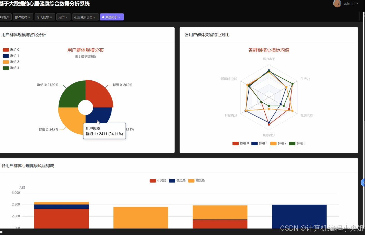Click the 南丁格尔玫瑰图 subtitle
This screenshot has width=365, height=235.
coord(85,56)
